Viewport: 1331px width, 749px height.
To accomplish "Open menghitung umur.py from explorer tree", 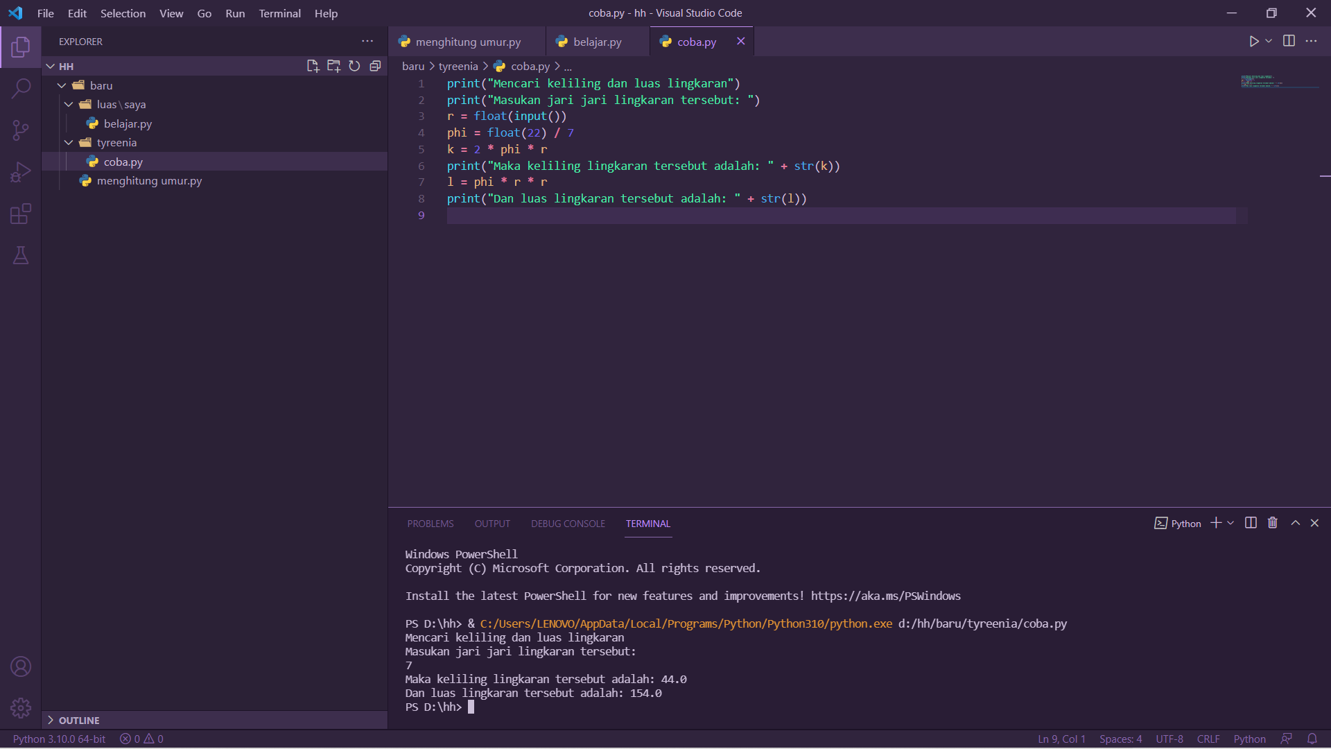I will tap(215, 180).
